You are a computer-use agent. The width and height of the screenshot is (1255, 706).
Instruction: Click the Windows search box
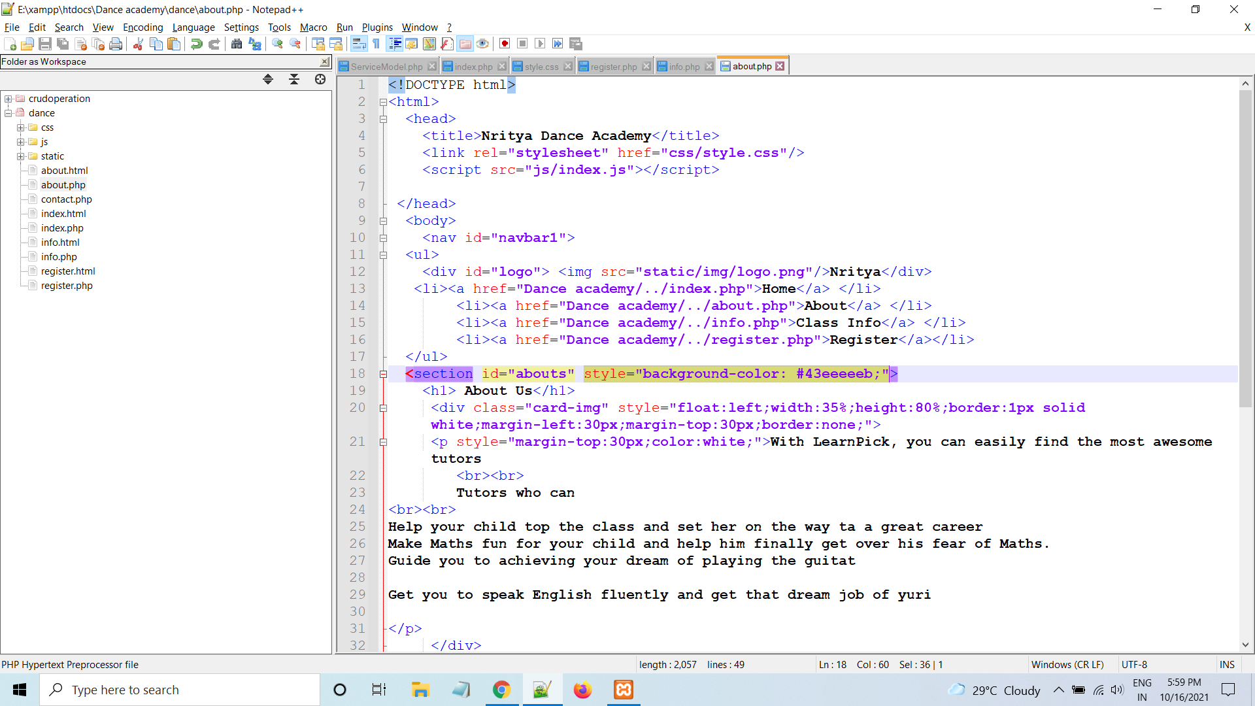[180, 690]
